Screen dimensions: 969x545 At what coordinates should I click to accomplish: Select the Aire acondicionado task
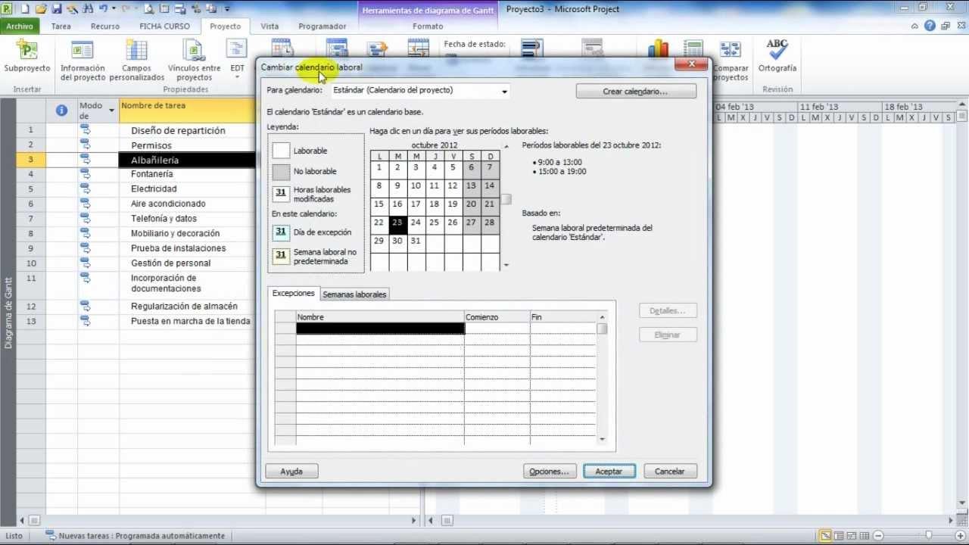coord(168,204)
